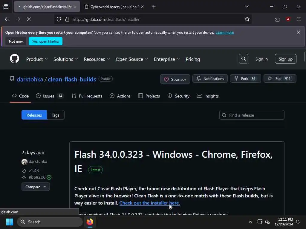
Task: Click the GitHub logo icon
Action: coord(14,59)
